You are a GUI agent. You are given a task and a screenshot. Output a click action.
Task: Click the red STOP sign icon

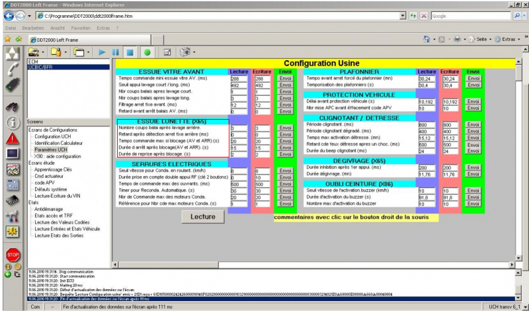13,255
